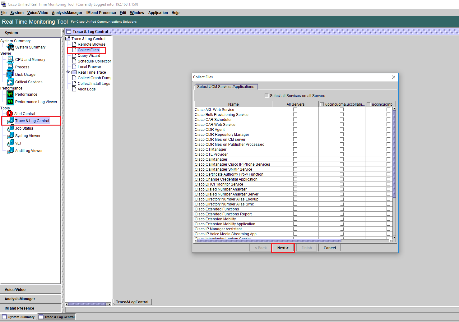
Task: Click the Trace & Log Central panel header icon
Action: 69,31
